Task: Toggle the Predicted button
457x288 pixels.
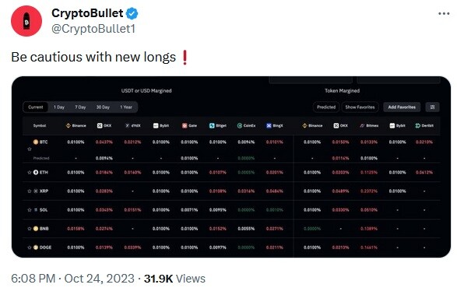Action: (326, 107)
